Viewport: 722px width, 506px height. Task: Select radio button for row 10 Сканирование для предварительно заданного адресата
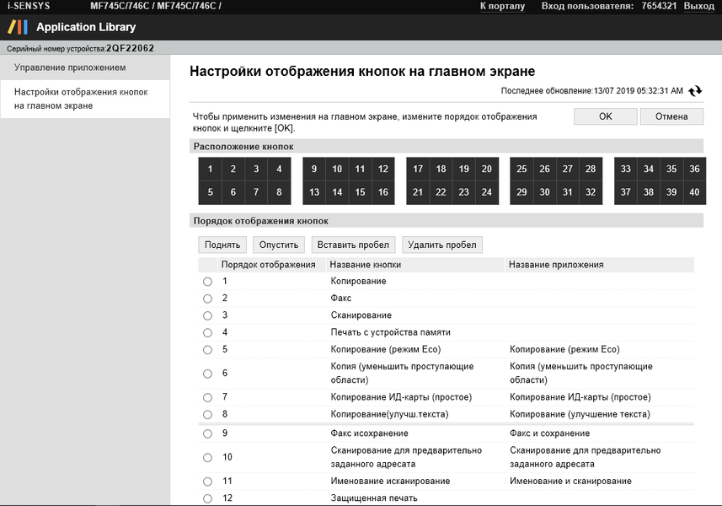[207, 458]
